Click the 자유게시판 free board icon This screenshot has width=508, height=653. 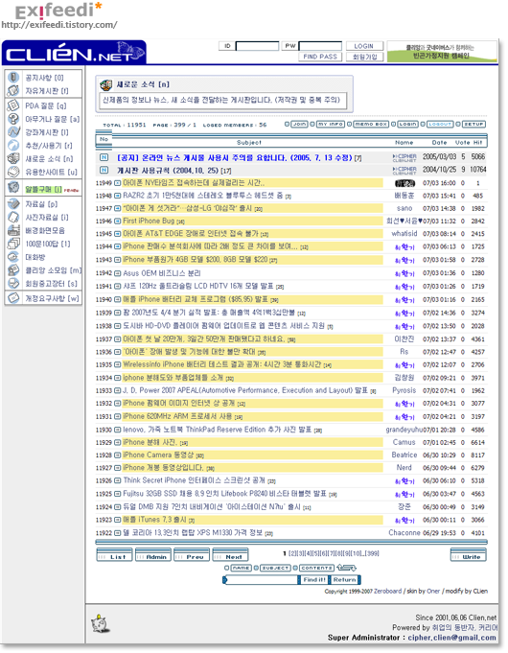(x=13, y=90)
